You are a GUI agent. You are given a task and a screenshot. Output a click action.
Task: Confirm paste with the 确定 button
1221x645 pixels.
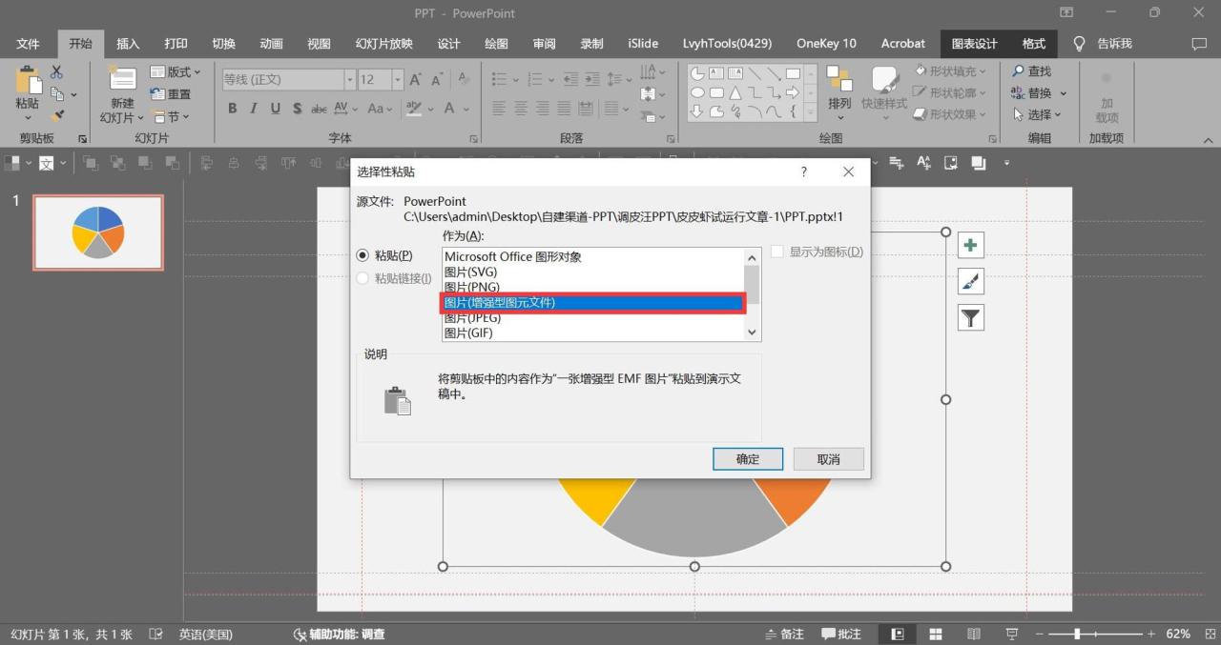pos(747,458)
